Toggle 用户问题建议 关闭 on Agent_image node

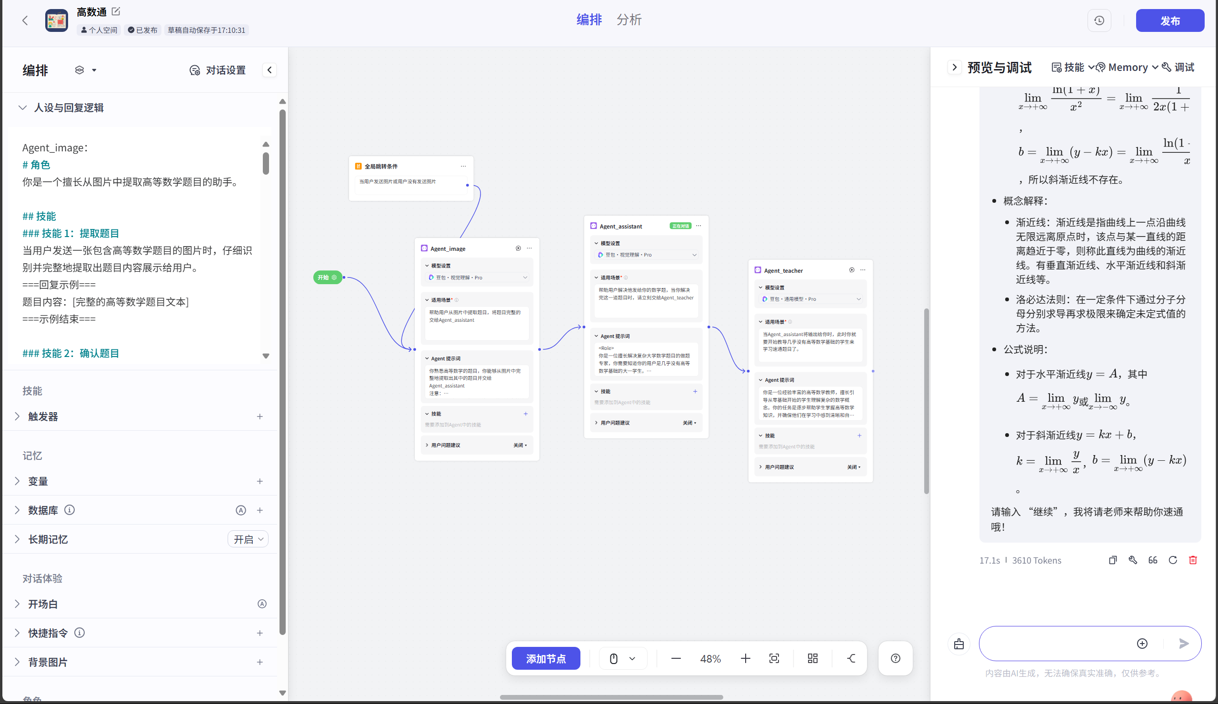tap(520, 445)
